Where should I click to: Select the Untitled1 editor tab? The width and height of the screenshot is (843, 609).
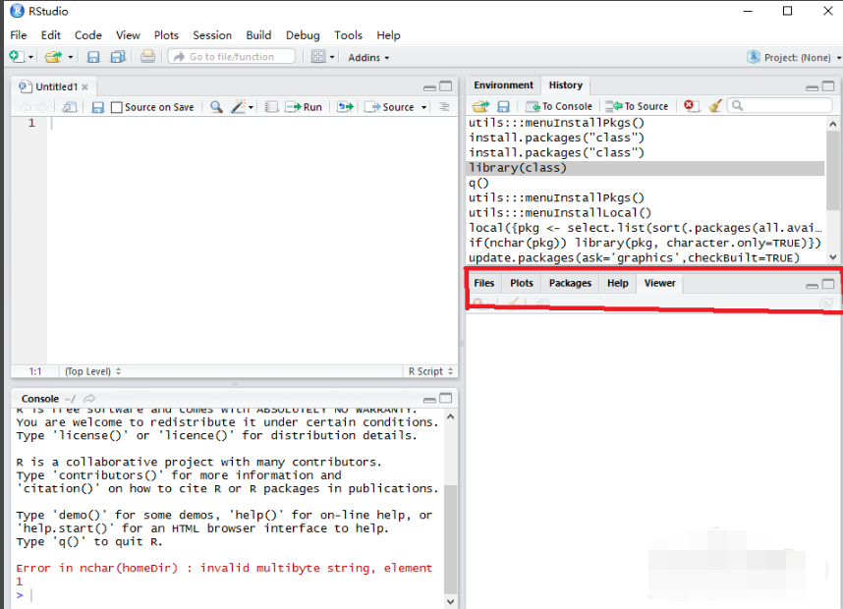[53, 86]
